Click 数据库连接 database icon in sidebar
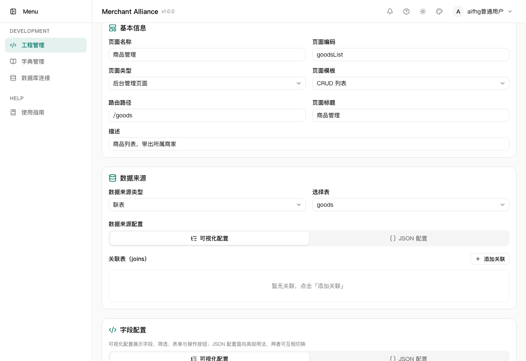526x361 pixels. [x=13, y=78]
